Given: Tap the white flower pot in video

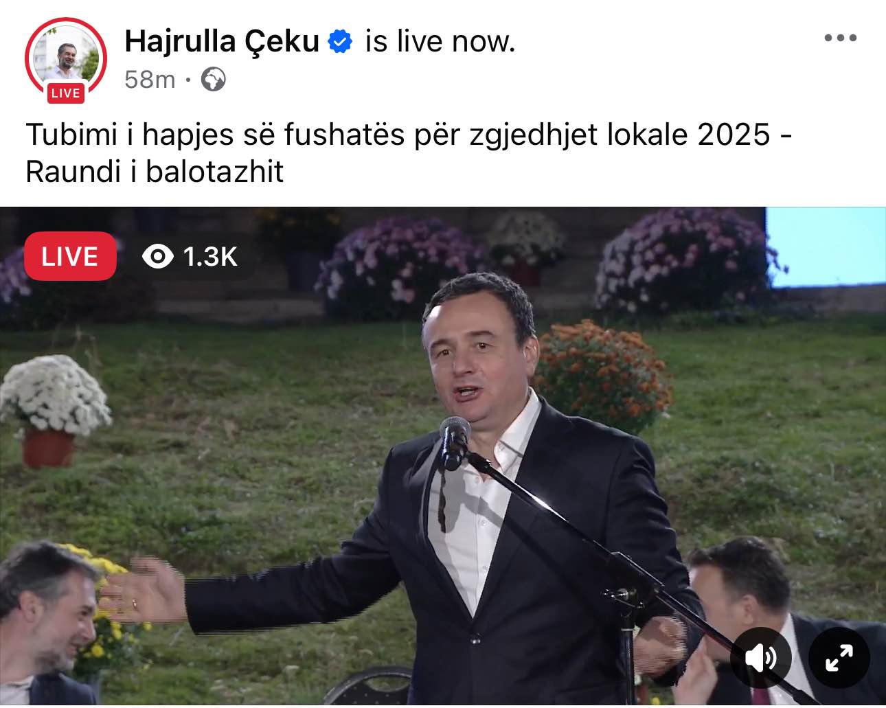Looking at the screenshot, I should 54,410.
